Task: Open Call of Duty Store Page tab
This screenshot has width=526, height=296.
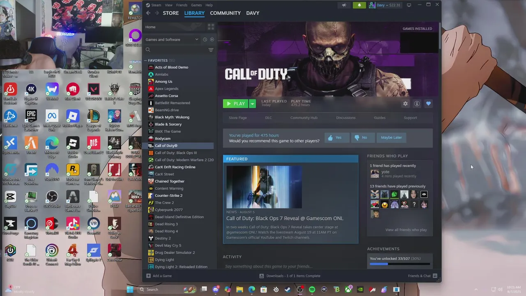Action: 238,118
